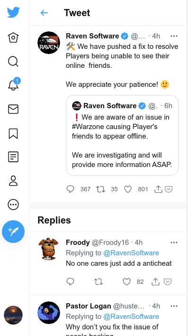Screen dimensions: 188x336
Task: Open Bookmarks in the sidebar
Action: [x=13, y=133]
